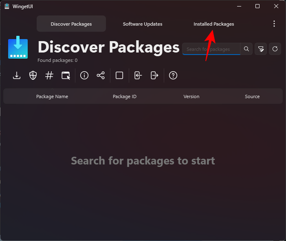Export selected packages icon
Screen dimensions: 286x241
pyautogui.click(x=154, y=75)
